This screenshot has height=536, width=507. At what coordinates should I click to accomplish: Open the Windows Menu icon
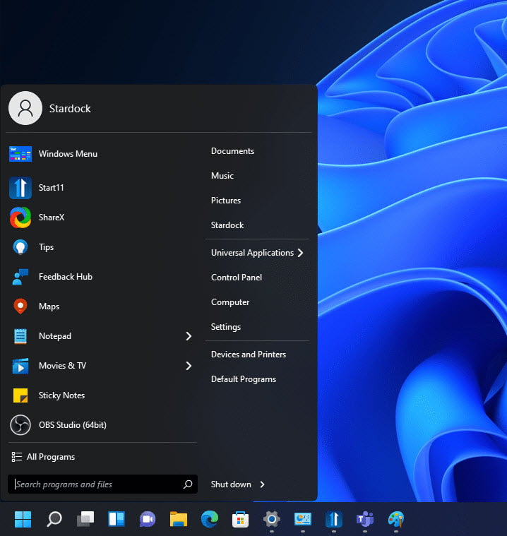(20, 154)
